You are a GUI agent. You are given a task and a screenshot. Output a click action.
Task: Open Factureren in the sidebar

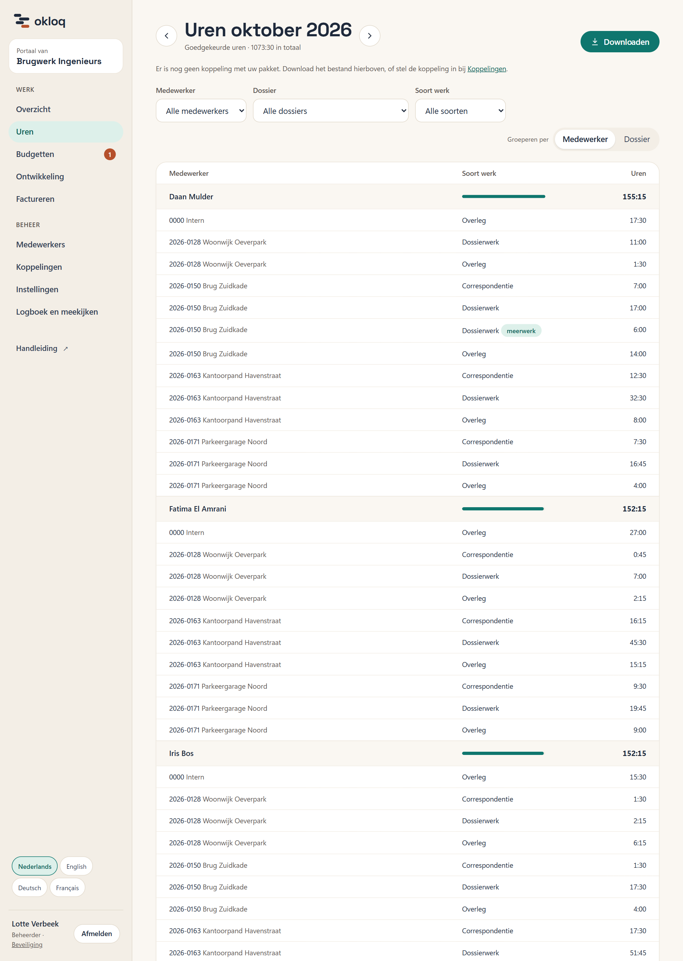(x=65, y=199)
